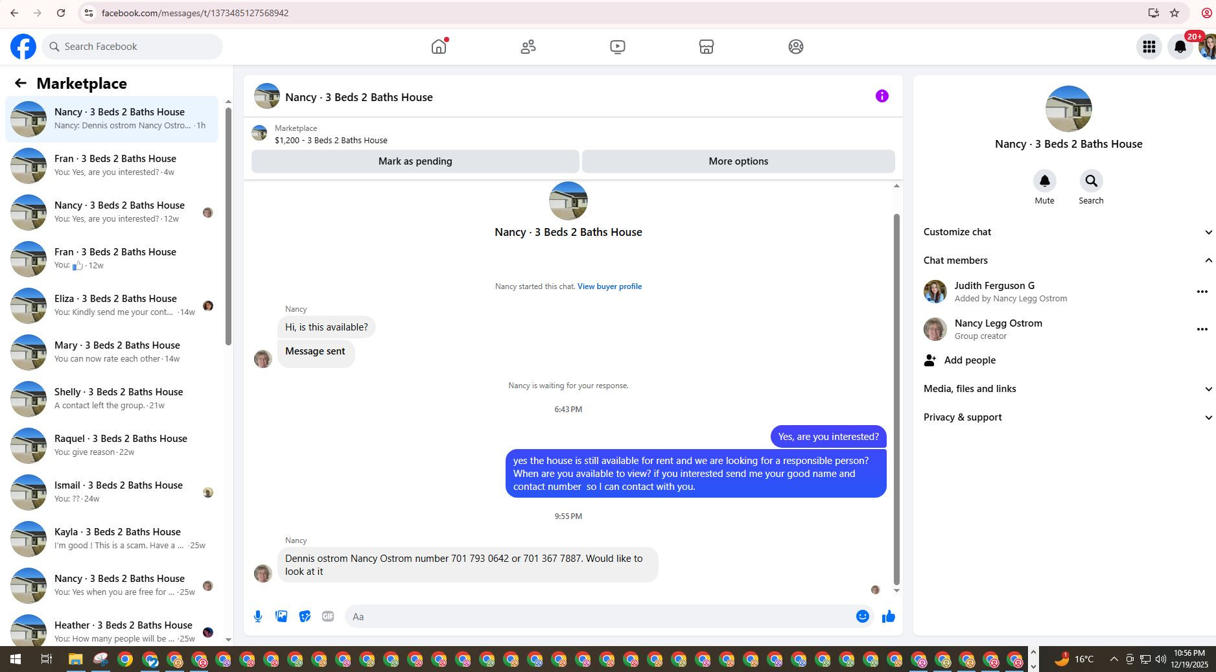Open Heather · 3 Beds 2 Baths House chat
The width and height of the screenshot is (1216, 672).
coord(111,631)
